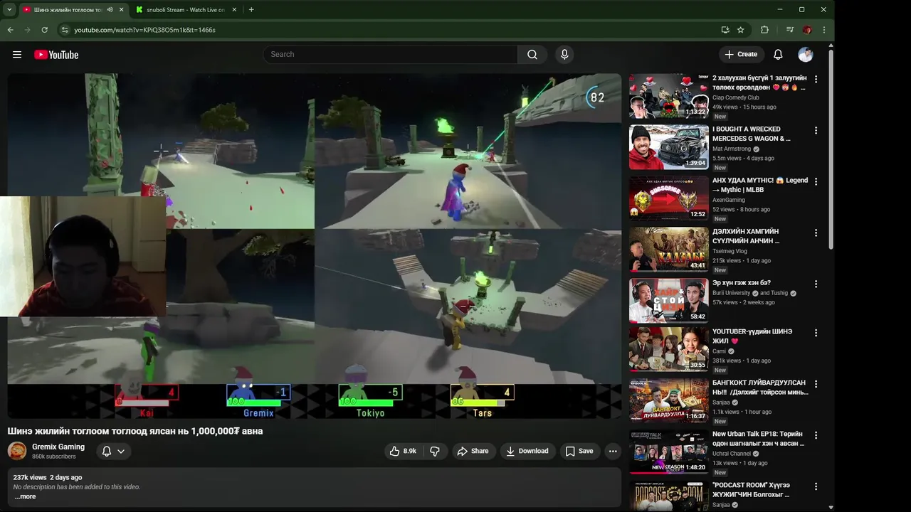Open options for Burii University video
This screenshot has width=911, height=512.
click(x=816, y=284)
